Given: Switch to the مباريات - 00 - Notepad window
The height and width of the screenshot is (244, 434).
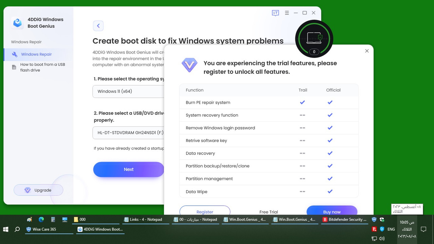Looking at the screenshot, I should pyautogui.click(x=195, y=220).
